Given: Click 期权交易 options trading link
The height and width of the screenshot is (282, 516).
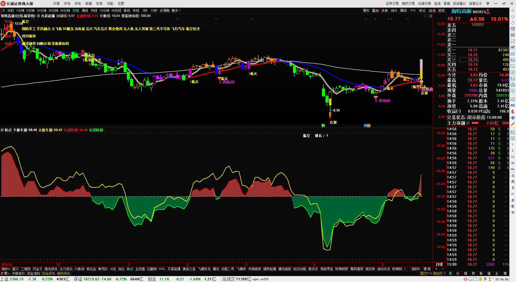Looking at the screenshot, I should pyautogui.click(x=408, y=3).
